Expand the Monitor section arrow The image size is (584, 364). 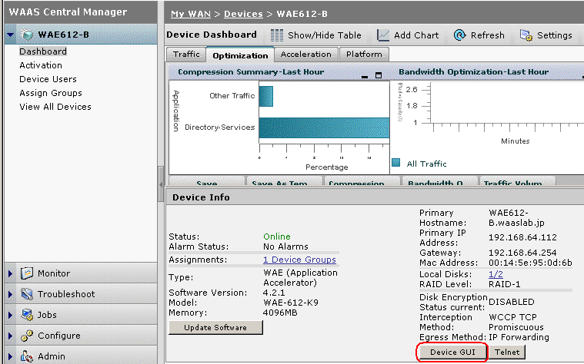coord(10,273)
